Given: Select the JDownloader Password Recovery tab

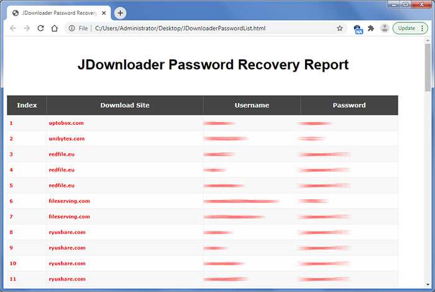Looking at the screenshot, I should [x=56, y=12].
